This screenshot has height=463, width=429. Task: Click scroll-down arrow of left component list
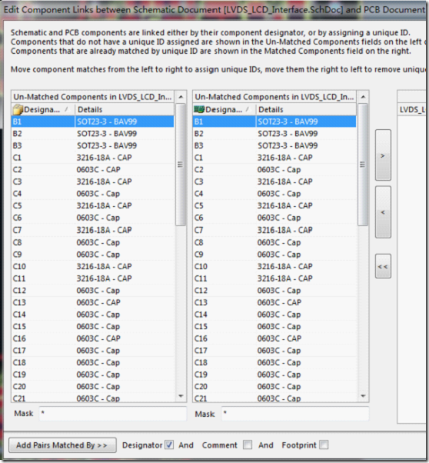pyautogui.click(x=181, y=396)
